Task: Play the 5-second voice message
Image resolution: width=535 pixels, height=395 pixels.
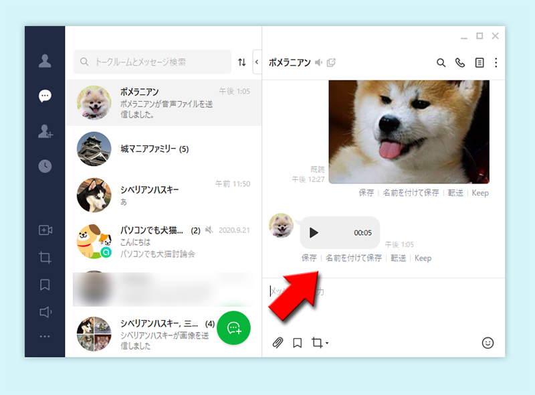Action: (x=314, y=233)
